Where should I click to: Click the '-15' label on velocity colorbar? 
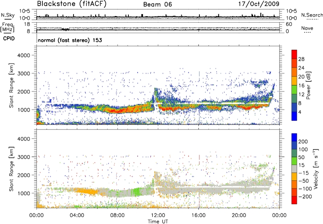click(304, 173)
